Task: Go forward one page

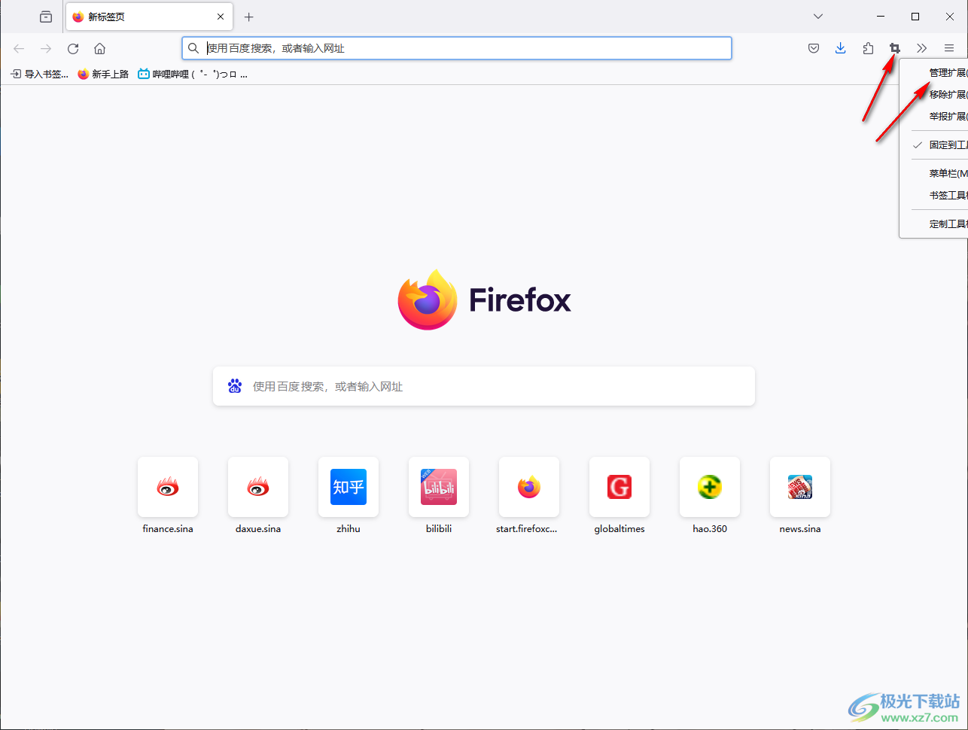Action: click(x=46, y=48)
